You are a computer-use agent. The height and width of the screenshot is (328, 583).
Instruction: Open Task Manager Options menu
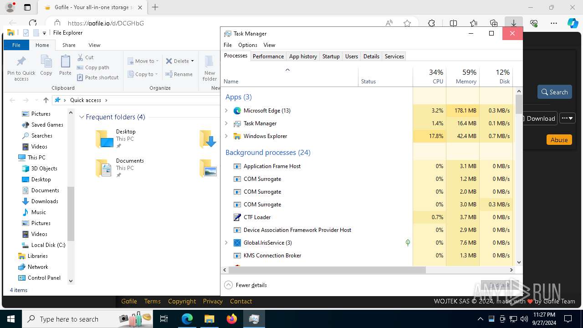[x=248, y=45]
